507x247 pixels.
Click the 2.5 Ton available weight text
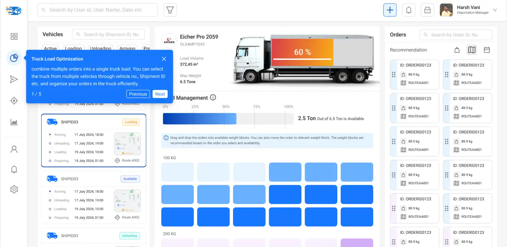(x=331, y=119)
